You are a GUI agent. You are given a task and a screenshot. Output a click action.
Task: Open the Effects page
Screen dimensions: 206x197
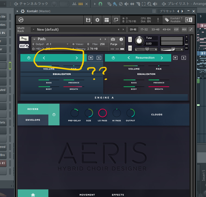(118, 195)
